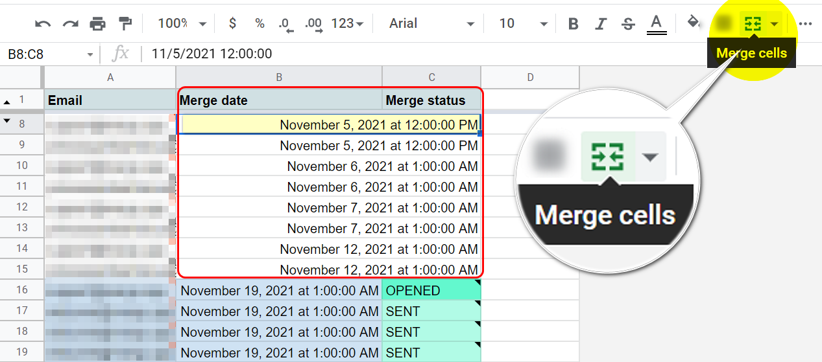The width and height of the screenshot is (822, 362).
Task: Redo the last action
Action: (70, 24)
